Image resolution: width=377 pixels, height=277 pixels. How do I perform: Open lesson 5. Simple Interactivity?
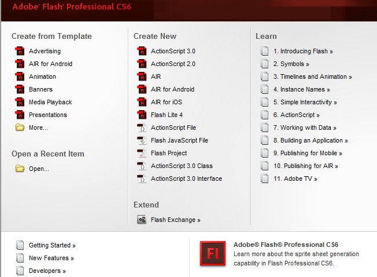[305, 102]
